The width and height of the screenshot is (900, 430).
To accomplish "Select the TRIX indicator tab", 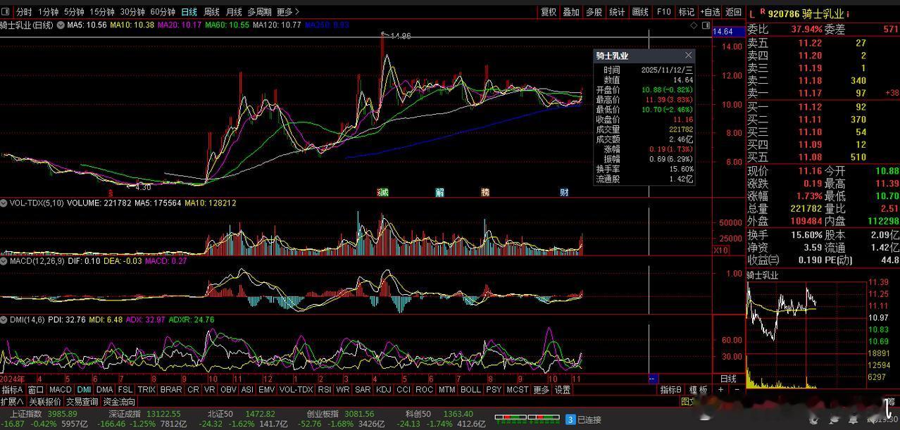I will (x=146, y=390).
